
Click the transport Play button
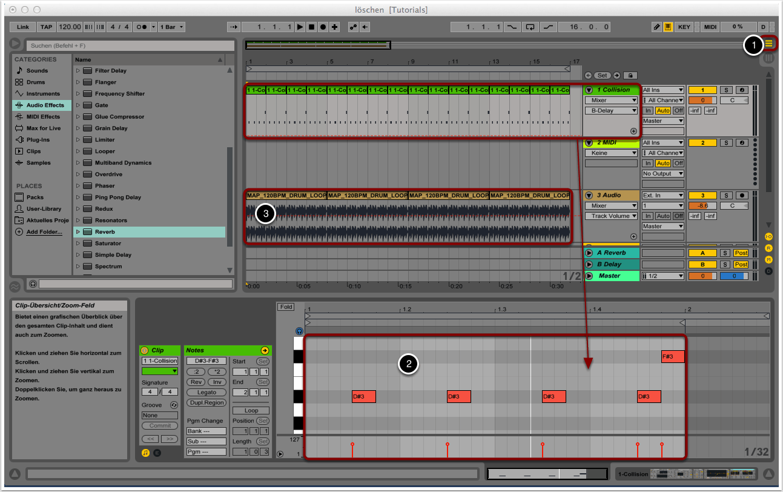300,27
